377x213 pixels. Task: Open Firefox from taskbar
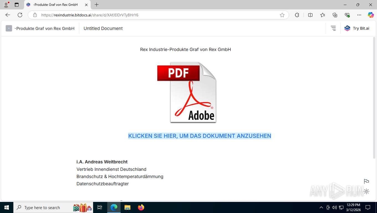coord(141,207)
